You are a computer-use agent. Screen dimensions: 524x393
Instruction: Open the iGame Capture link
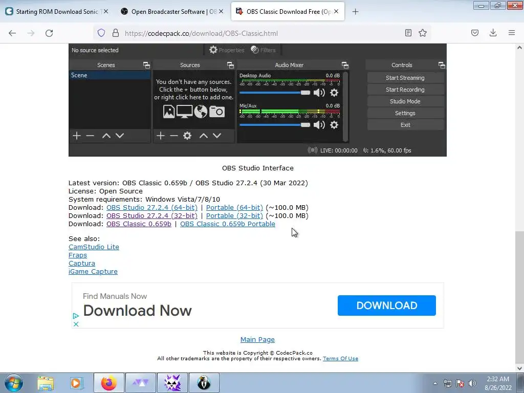(x=93, y=272)
